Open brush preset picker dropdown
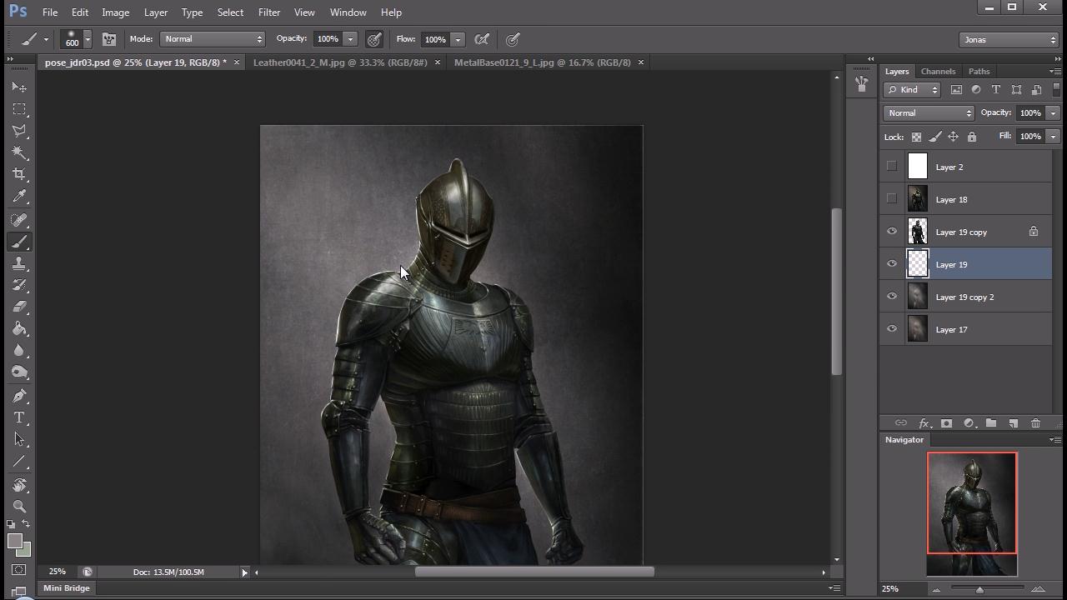Image resolution: width=1067 pixels, height=600 pixels. click(x=87, y=39)
